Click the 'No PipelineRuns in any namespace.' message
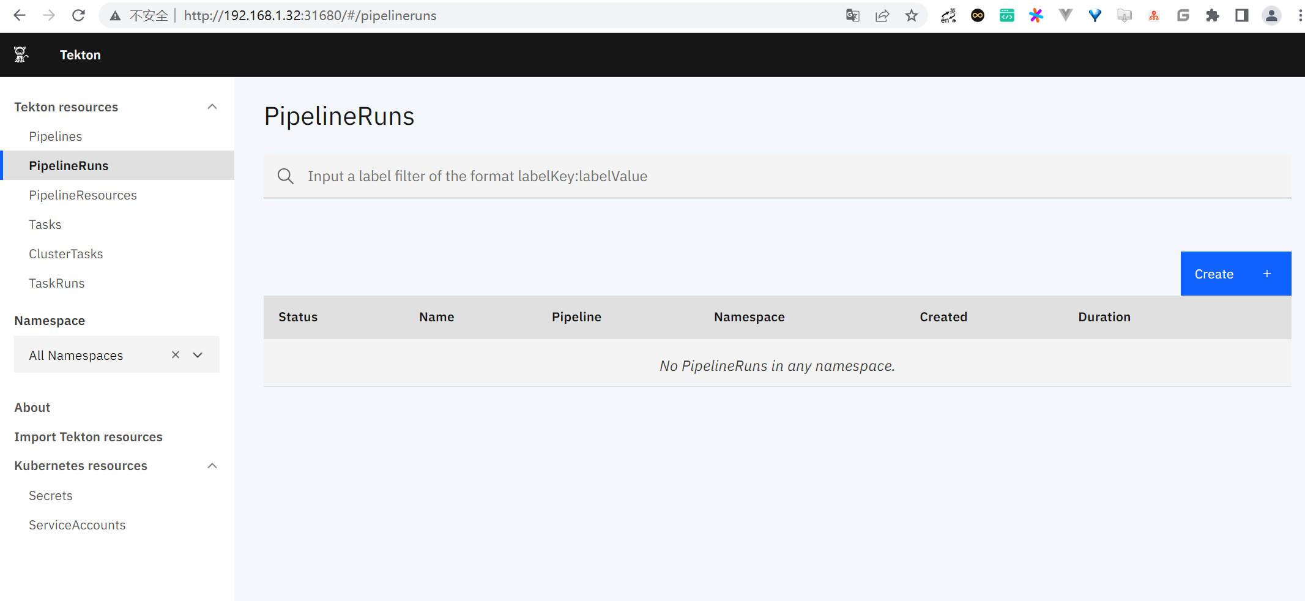Image resolution: width=1305 pixels, height=601 pixels. 777,365
